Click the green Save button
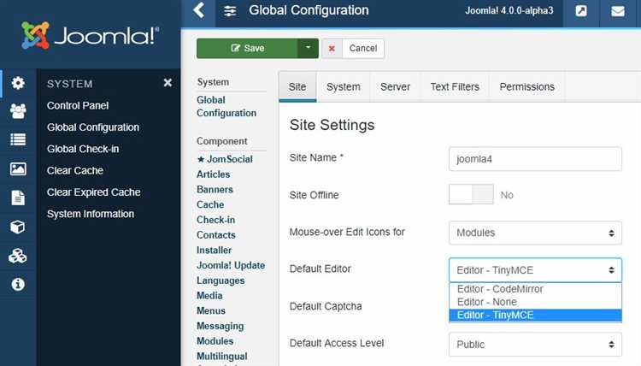This screenshot has width=641, height=366. click(x=247, y=49)
